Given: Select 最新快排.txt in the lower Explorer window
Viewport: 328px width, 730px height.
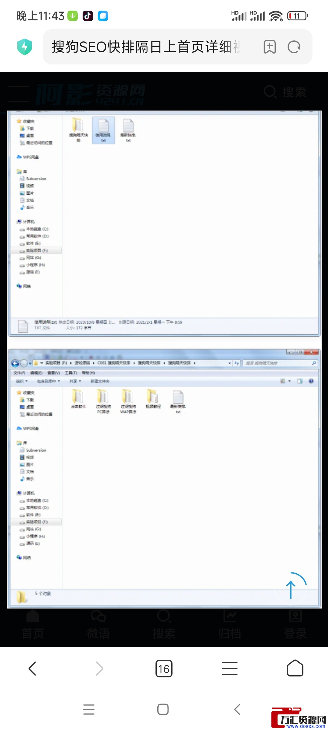Looking at the screenshot, I should point(178,401).
